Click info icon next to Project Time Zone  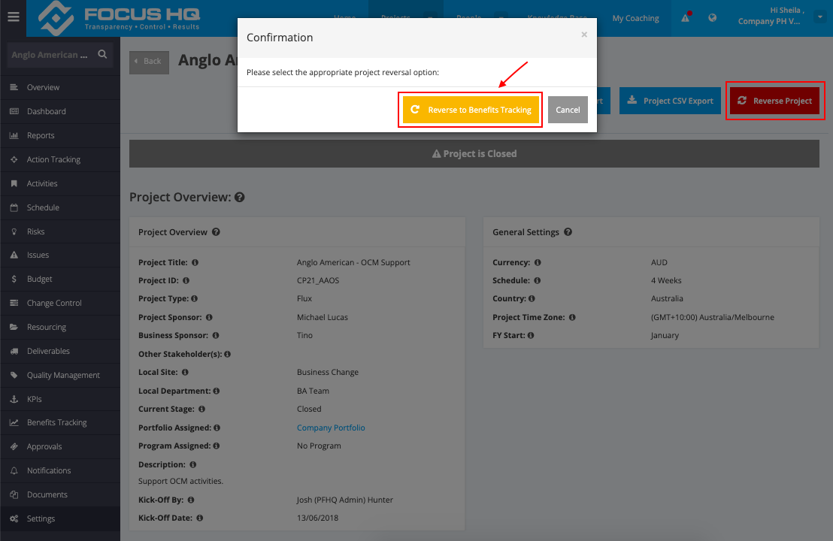coord(572,317)
